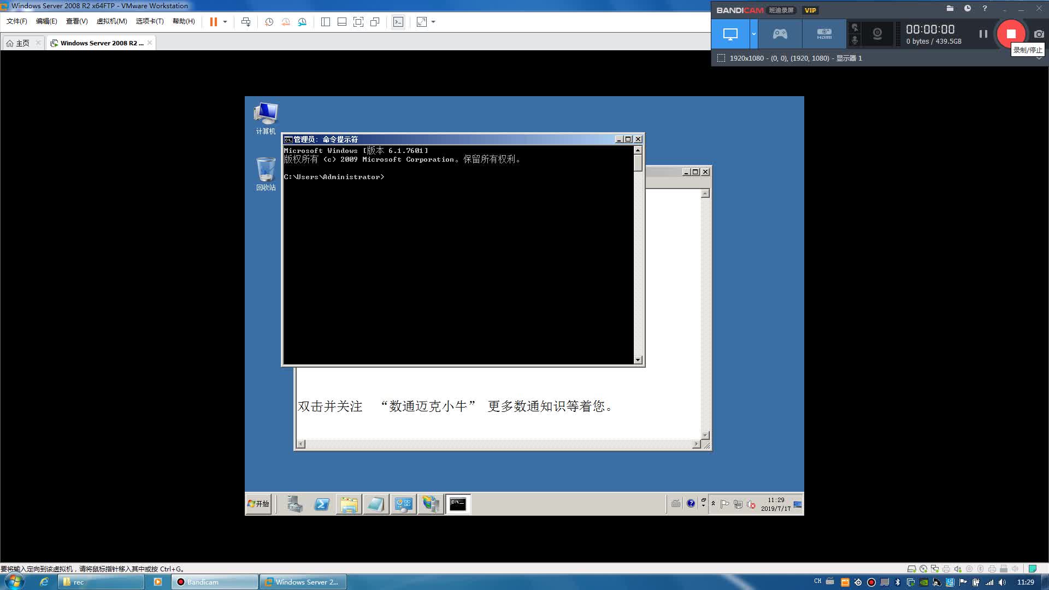The height and width of the screenshot is (590, 1049).
Task: Click the red record/stop button
Action: (x=1011, y=34)
